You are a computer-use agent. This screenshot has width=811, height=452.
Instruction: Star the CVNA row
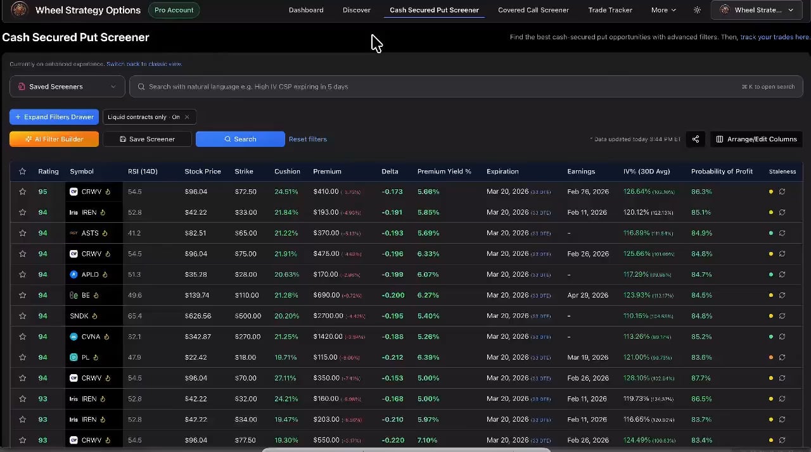[23, 337]
